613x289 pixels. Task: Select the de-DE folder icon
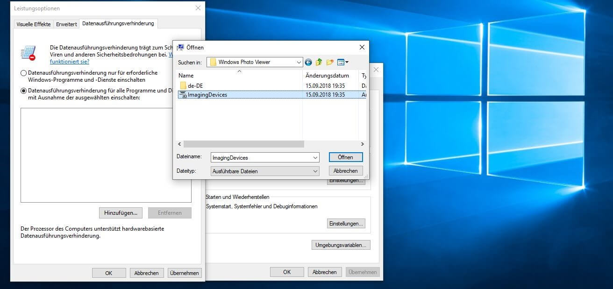coord(183,85)
